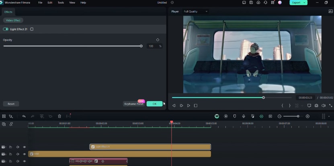Click the Opacity slider handle
This screenshot has height=166, width=334.
coord(141,46)
